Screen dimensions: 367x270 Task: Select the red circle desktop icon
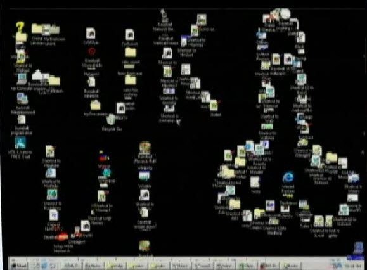[91, 51]
